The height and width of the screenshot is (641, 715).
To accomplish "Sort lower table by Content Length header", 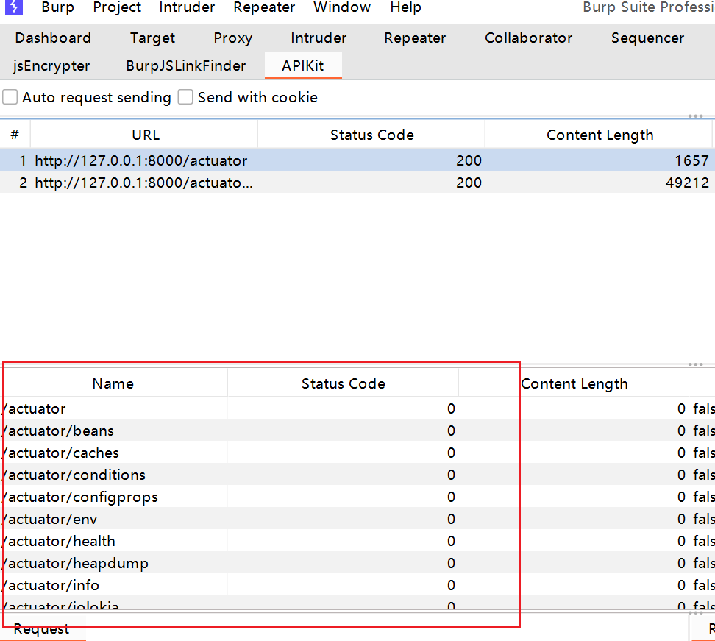I will [574, 383].
